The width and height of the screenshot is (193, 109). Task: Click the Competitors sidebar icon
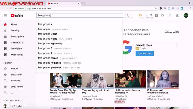(x=5, y=42)
